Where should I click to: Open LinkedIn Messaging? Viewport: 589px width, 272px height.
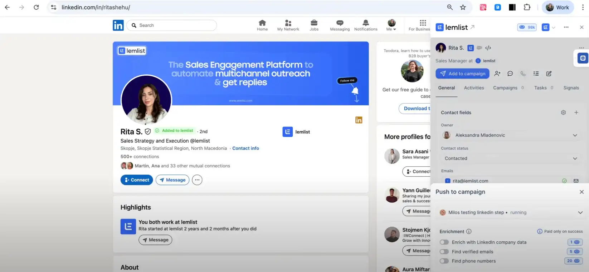click(x=340, y=25)
